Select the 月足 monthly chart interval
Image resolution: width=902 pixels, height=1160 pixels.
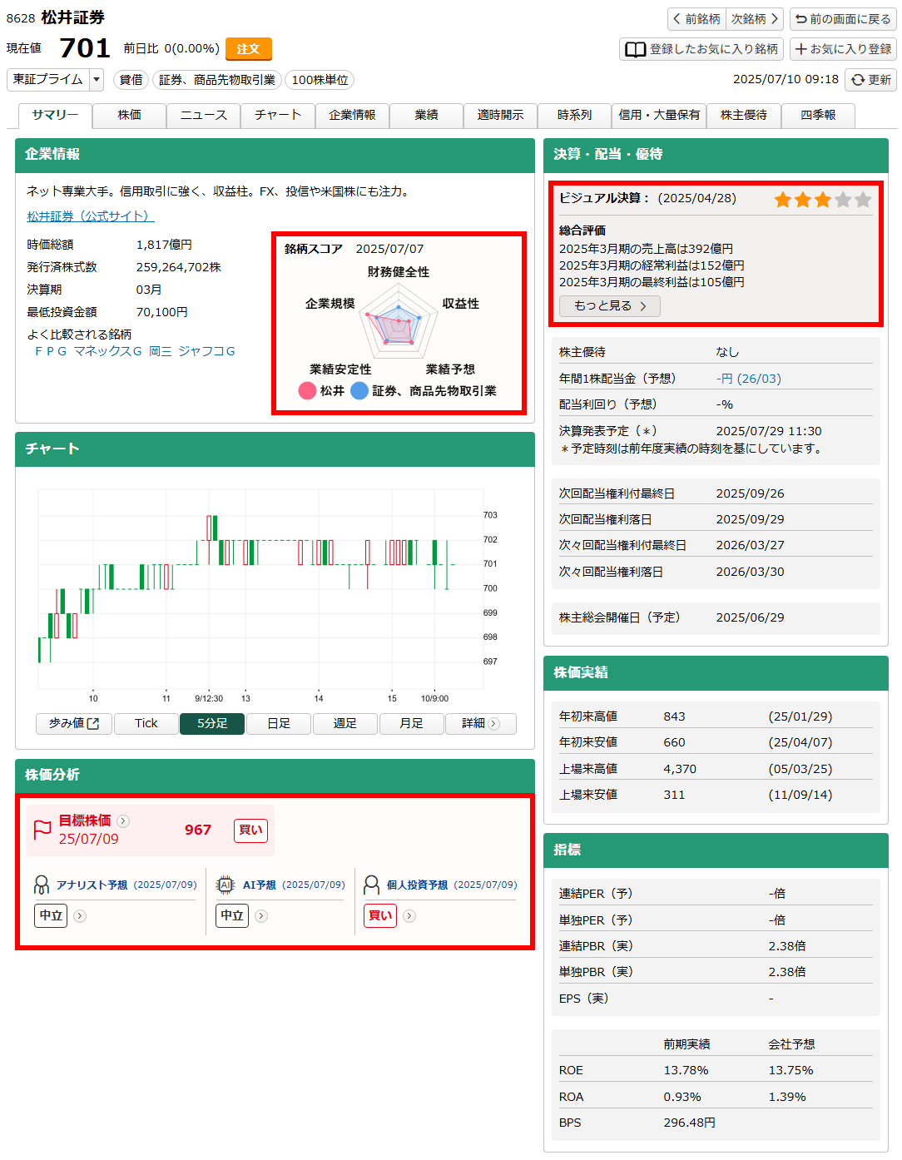pyautogui.click(x=411, y=724)
